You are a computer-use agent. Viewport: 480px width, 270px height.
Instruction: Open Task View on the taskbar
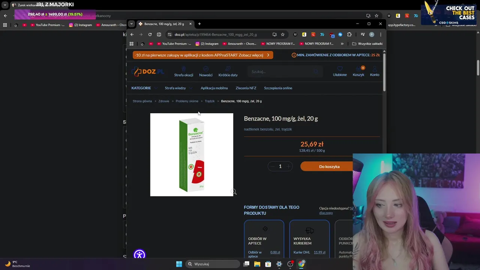pos(246,264)
